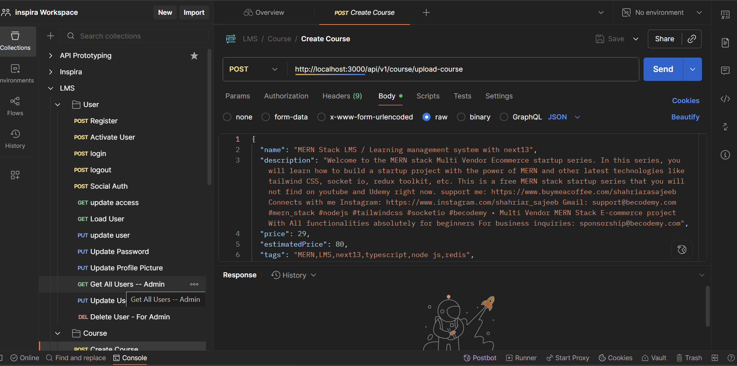The image size is (737, 366).
Task: Choose the binary body type
Action: [x=461, y=117]
